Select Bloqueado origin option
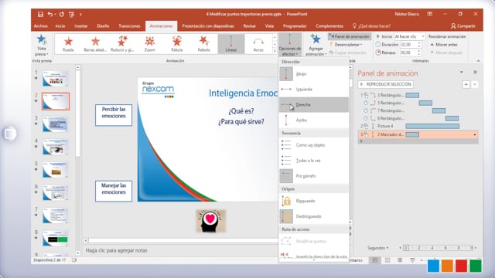 coord(314,201)
